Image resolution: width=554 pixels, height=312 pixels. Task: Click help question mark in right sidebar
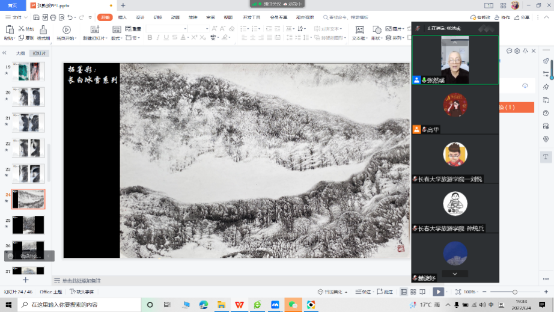[546, 113]
